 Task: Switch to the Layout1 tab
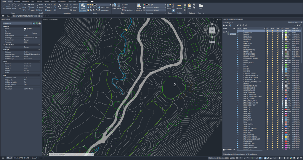[x=35, y=158]
